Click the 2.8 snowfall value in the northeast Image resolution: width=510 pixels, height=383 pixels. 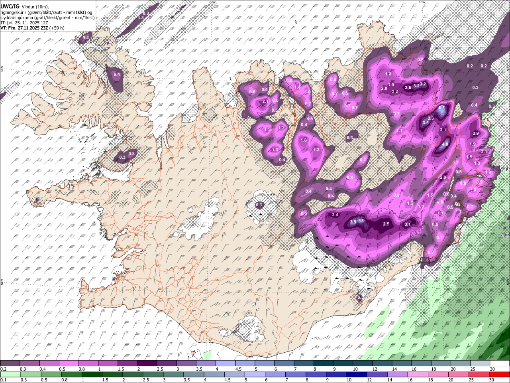(x=408, y=87)
